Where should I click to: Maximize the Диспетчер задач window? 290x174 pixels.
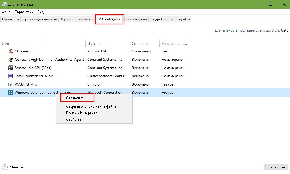[270, 4]
